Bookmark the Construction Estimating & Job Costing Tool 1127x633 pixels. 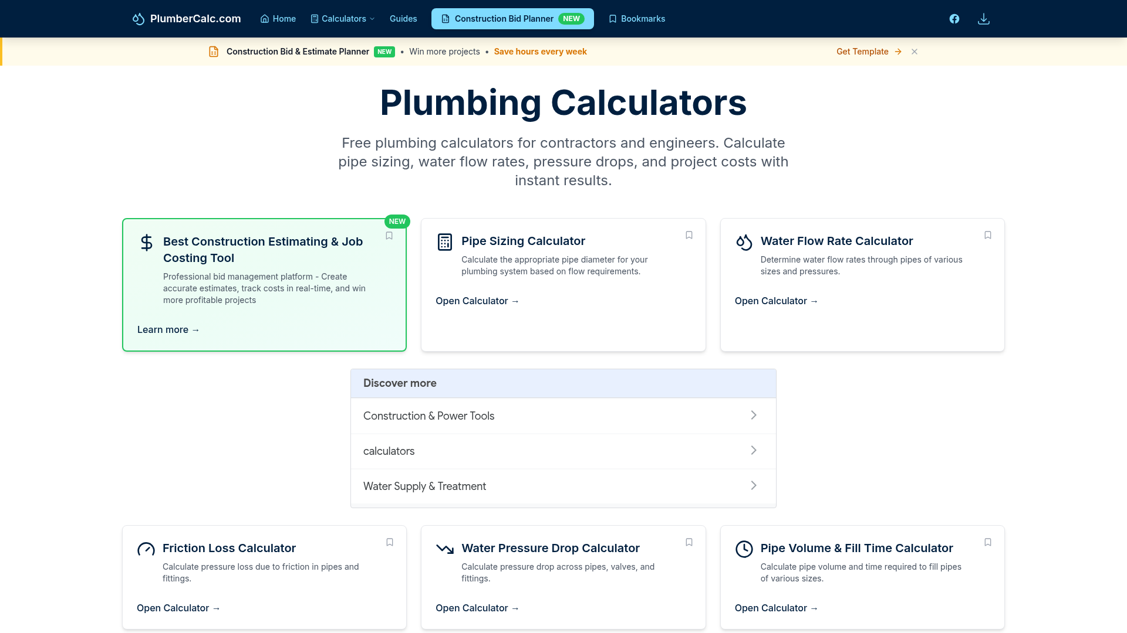pyautogui.click(x=389, y=236)
